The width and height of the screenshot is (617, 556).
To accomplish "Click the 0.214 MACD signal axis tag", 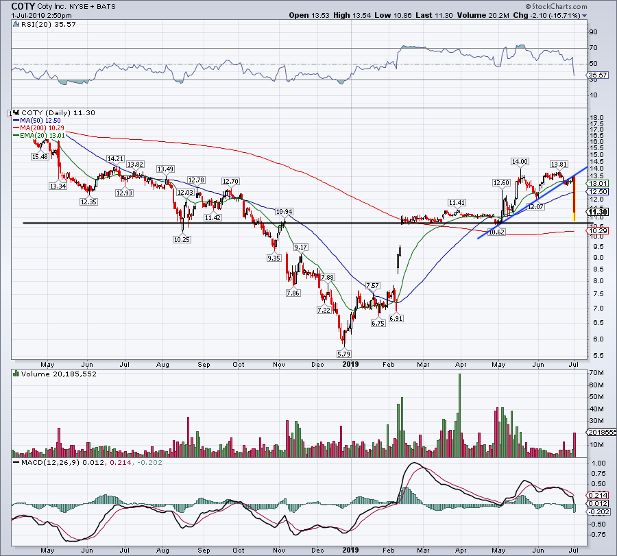I will 597,496.
